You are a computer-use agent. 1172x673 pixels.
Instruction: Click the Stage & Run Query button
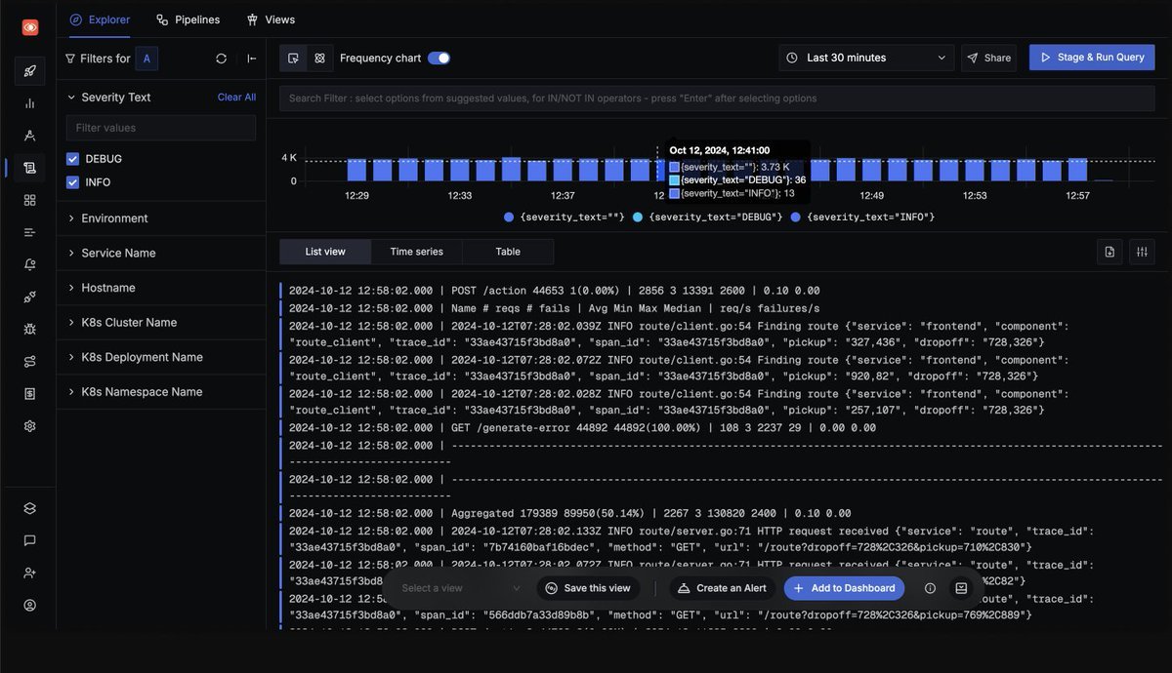(1092, 58)
